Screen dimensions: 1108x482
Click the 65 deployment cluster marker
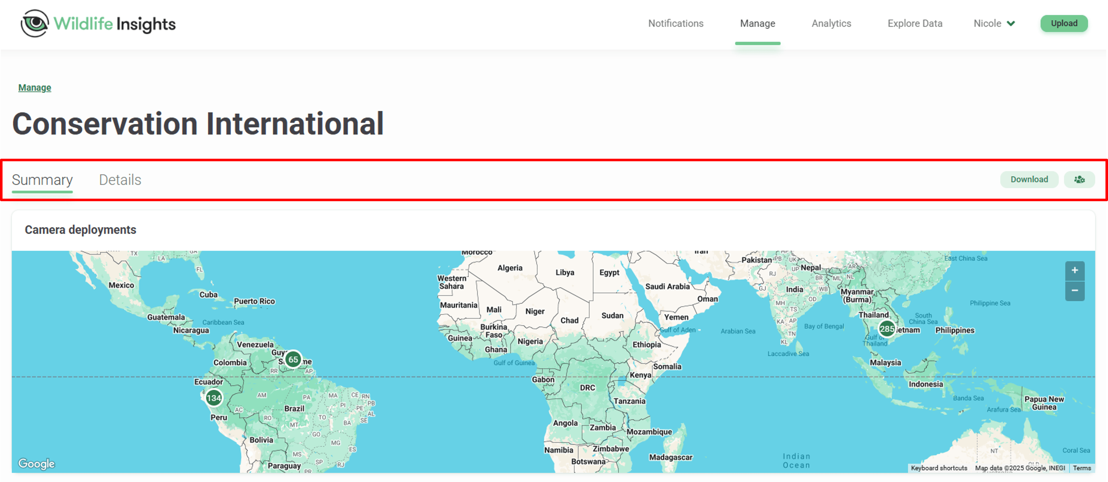click(x=293, y=360)
